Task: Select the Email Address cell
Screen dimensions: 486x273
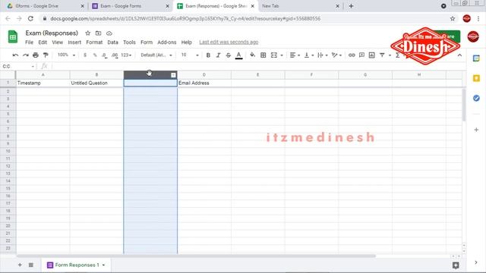Action: [x=204, y=83]
